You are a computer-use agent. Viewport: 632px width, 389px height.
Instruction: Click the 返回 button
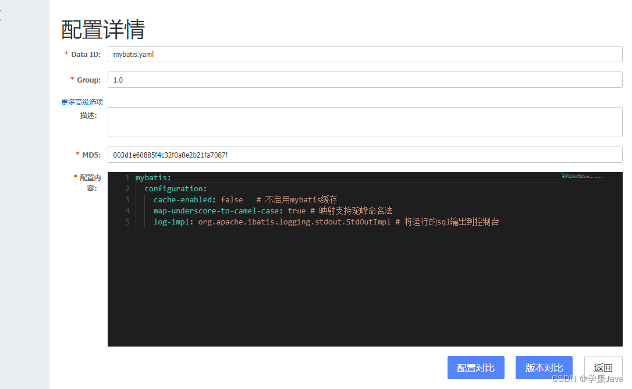(603, 367)
